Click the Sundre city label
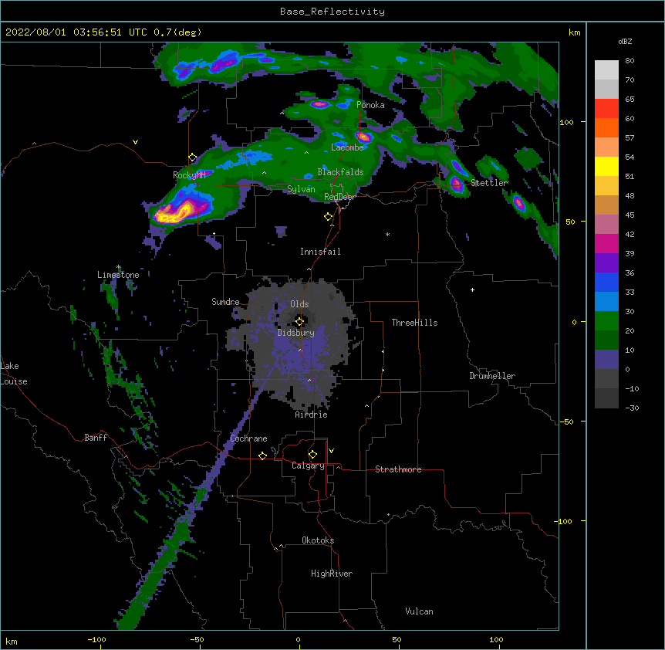 click(225, 302)
